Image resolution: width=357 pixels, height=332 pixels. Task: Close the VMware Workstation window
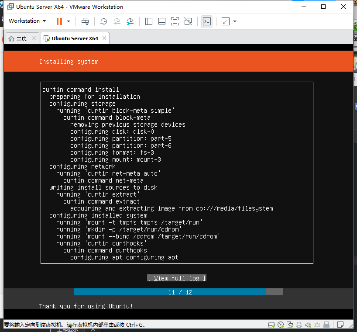pos(343,7)
